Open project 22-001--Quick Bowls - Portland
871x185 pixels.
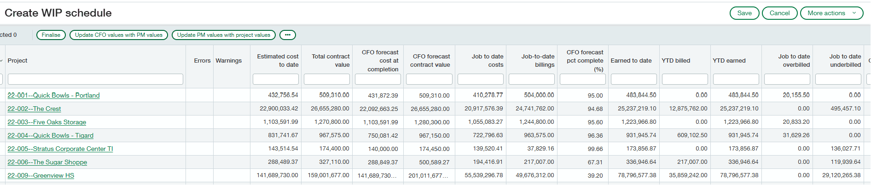53,95
